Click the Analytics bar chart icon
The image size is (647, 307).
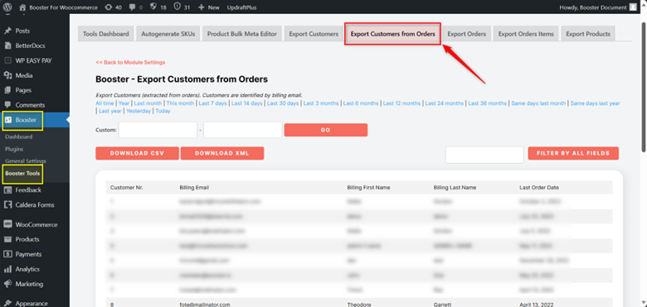pyautogui.click(x=7, y=269)
